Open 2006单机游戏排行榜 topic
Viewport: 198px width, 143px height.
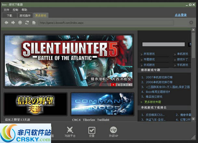159,82
